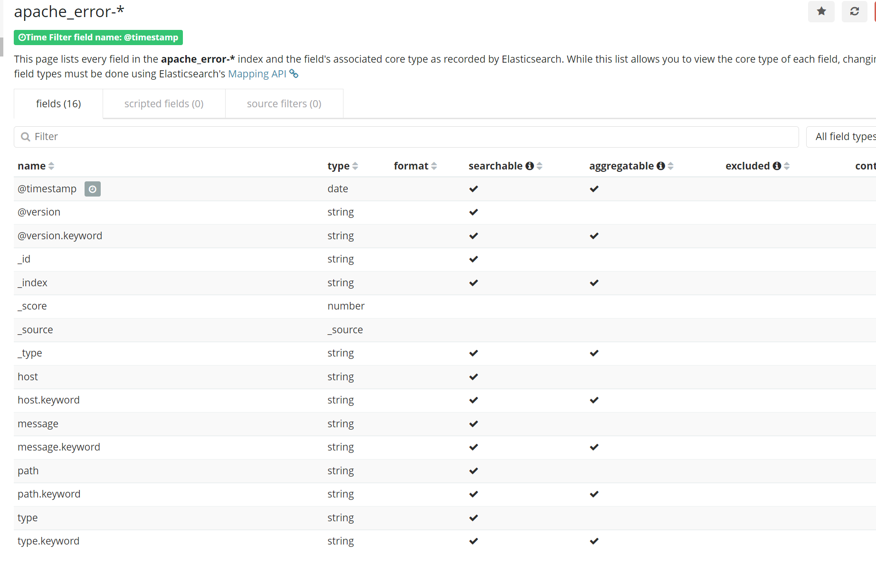Screen dimensions: 876x564
Task: Click inside the Filter input field
Action: (406, 137)
